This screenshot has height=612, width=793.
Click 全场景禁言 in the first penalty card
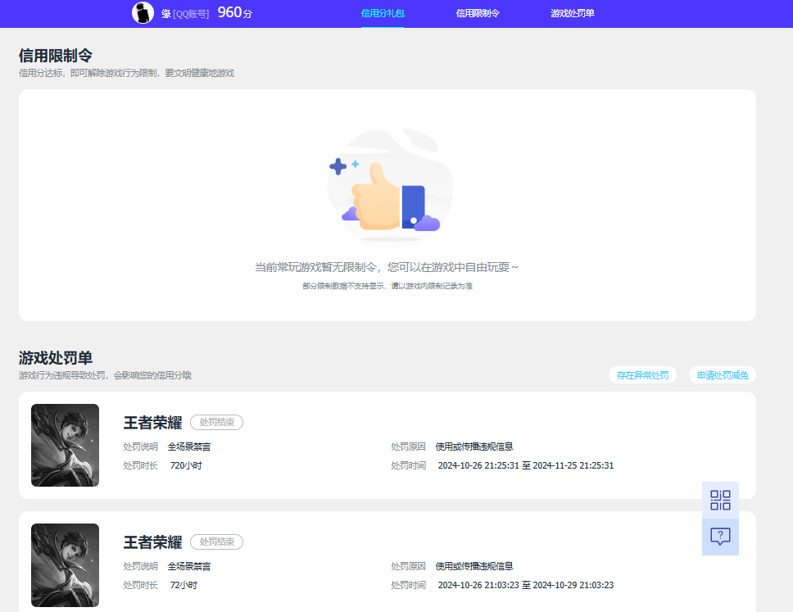click(x=189, y=447)
